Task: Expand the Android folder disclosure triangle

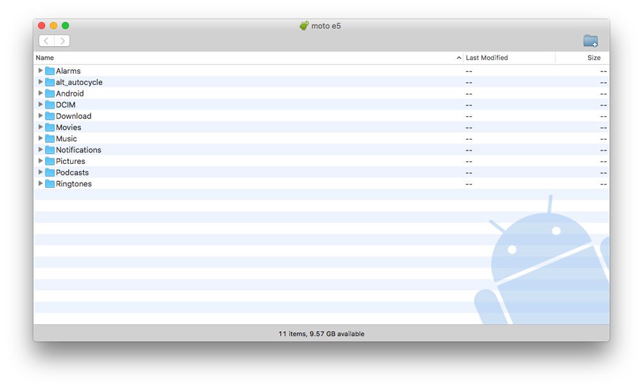Action: 40,93
